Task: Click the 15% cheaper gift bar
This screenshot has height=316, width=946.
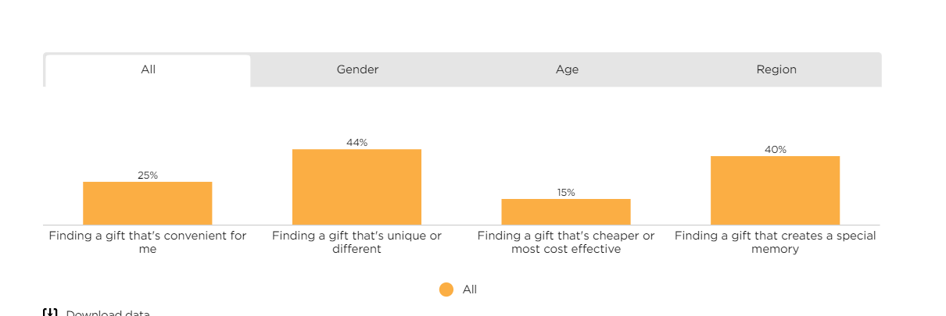Action: tap(566, 212)
